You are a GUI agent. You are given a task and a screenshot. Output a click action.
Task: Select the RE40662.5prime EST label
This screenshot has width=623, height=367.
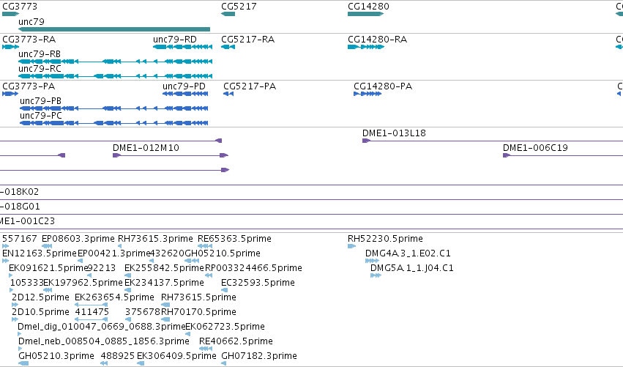coord(236,341)
